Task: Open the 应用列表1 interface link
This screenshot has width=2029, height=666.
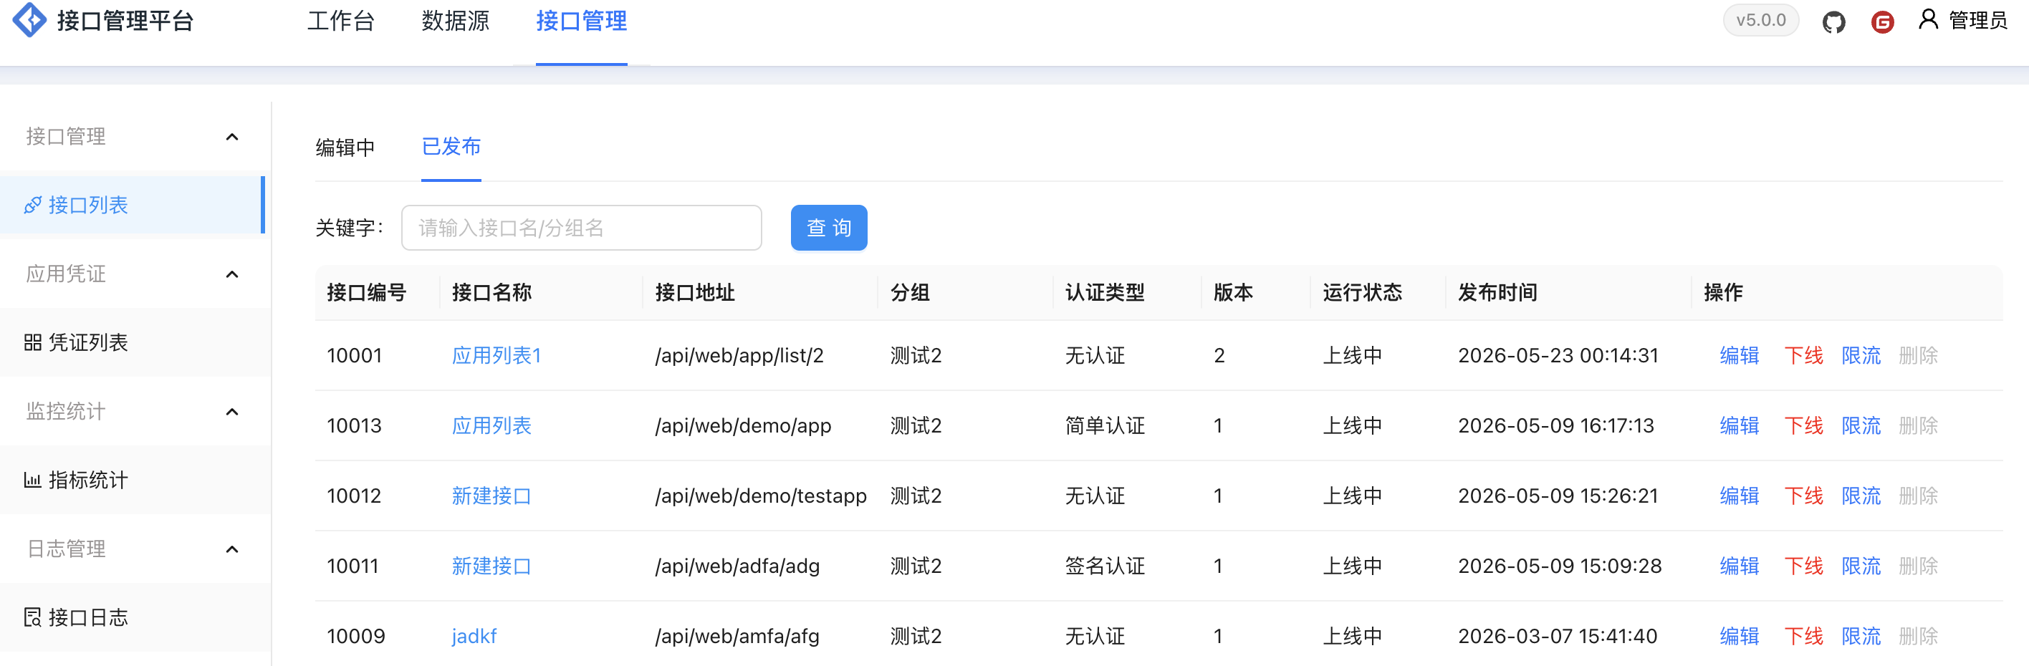Action: pyautogui.click(x=497, y=356)
